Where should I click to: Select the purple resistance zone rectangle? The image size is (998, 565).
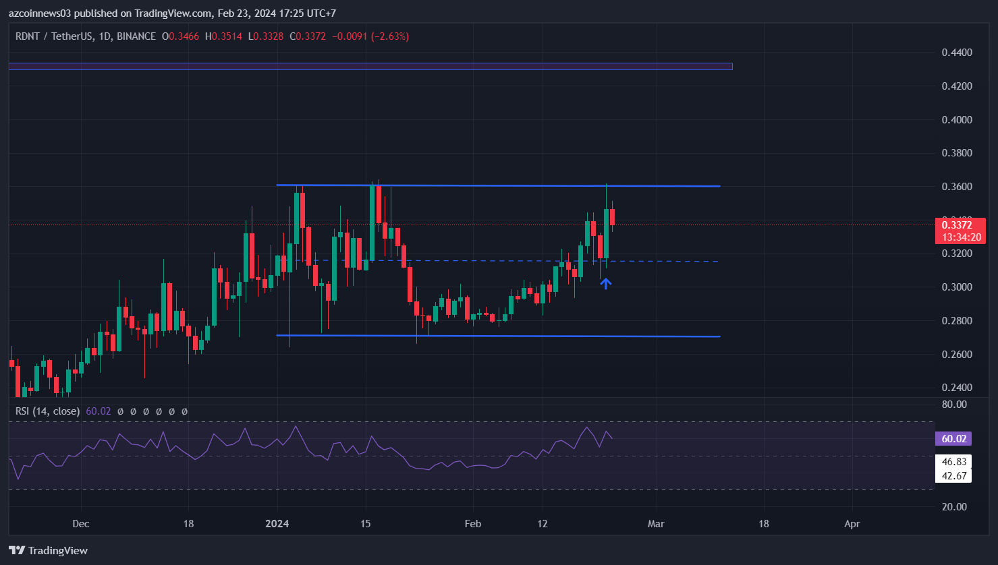tap(370, 66)
